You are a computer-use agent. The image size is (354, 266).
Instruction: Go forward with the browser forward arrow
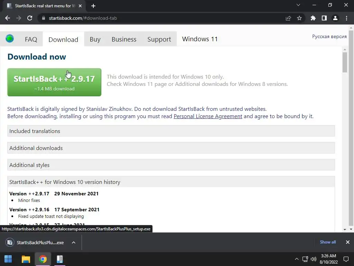pyautogui.click(x=19, y=18)
